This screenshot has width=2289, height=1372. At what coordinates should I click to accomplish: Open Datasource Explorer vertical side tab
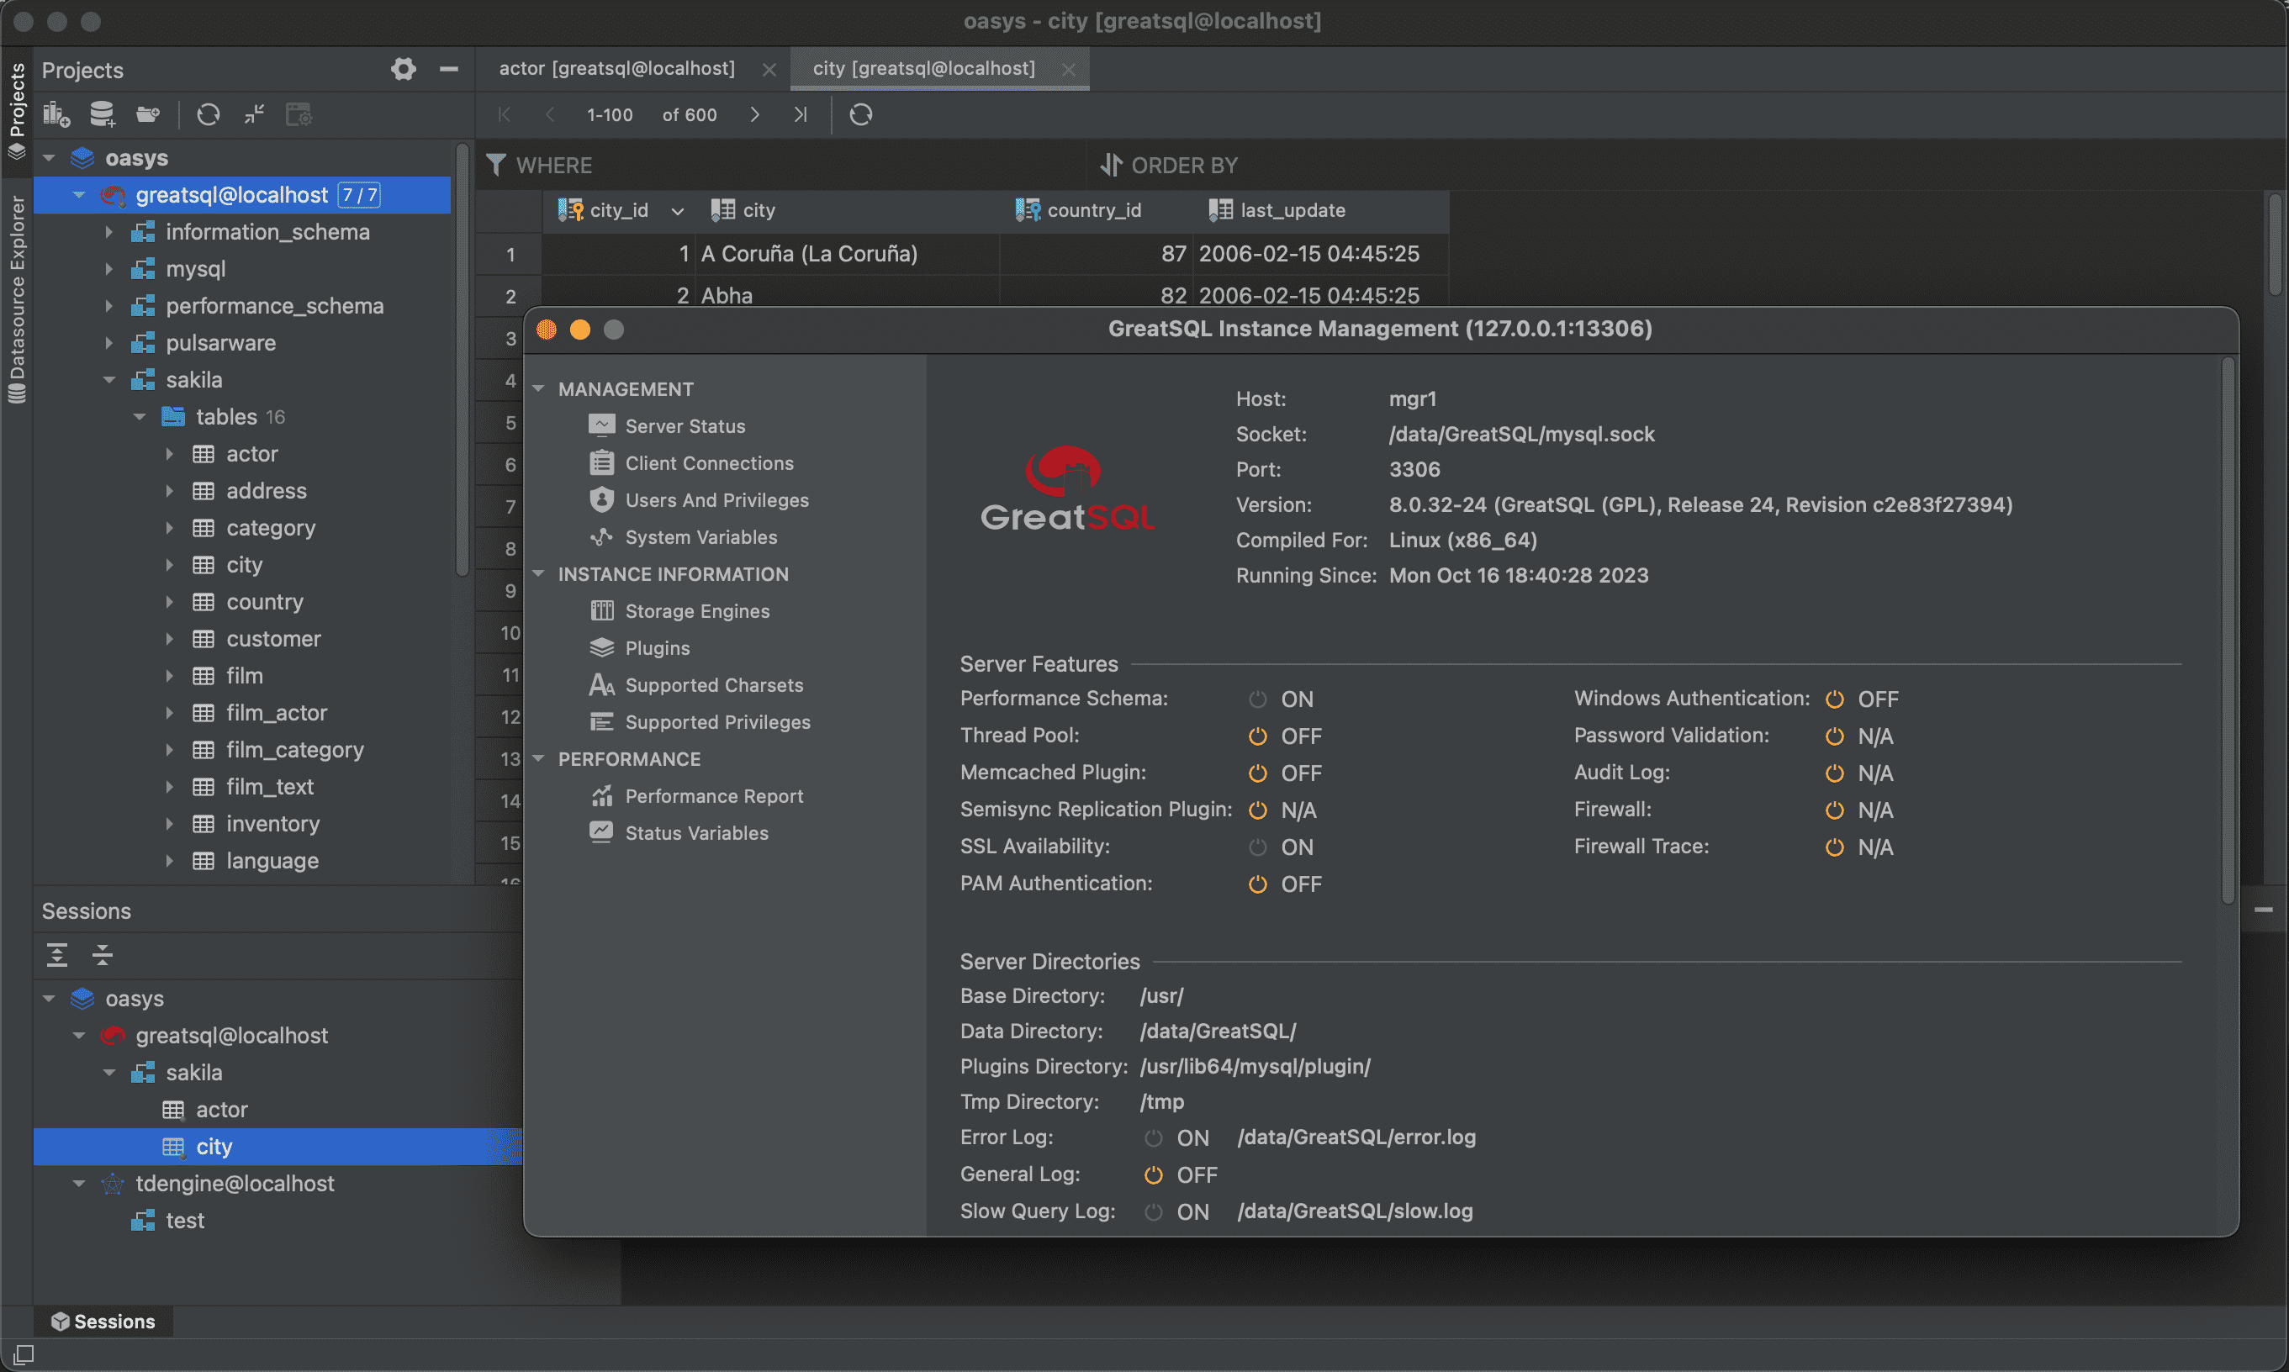coord(17,299)
